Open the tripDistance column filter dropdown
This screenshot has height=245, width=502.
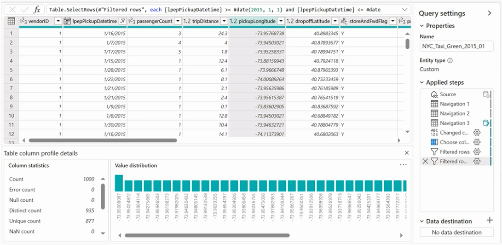224,21
